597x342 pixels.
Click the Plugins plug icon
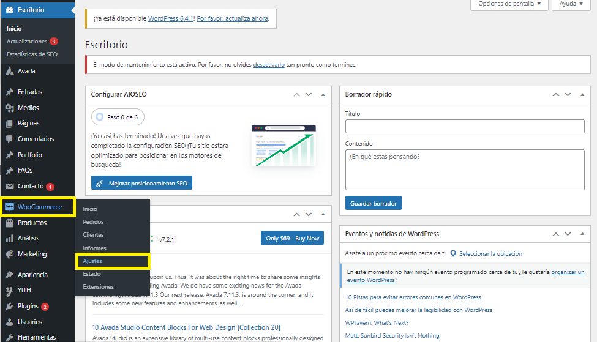coord(9,306)
